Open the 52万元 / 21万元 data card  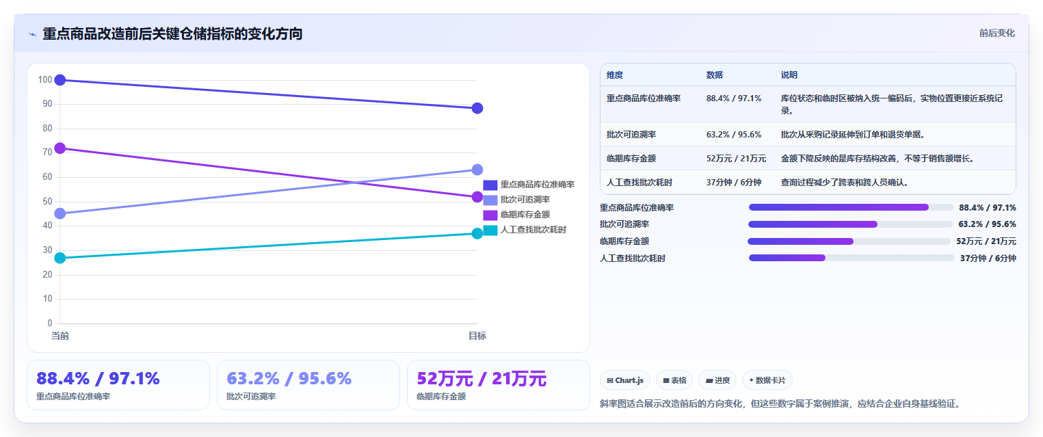coord(498,385)
